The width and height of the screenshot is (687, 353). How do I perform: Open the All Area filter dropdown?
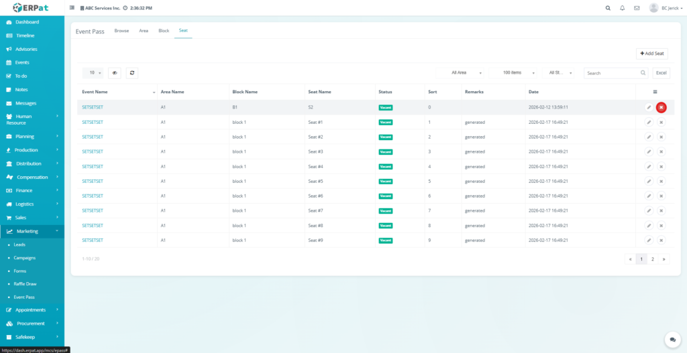[x=462, y=72]
